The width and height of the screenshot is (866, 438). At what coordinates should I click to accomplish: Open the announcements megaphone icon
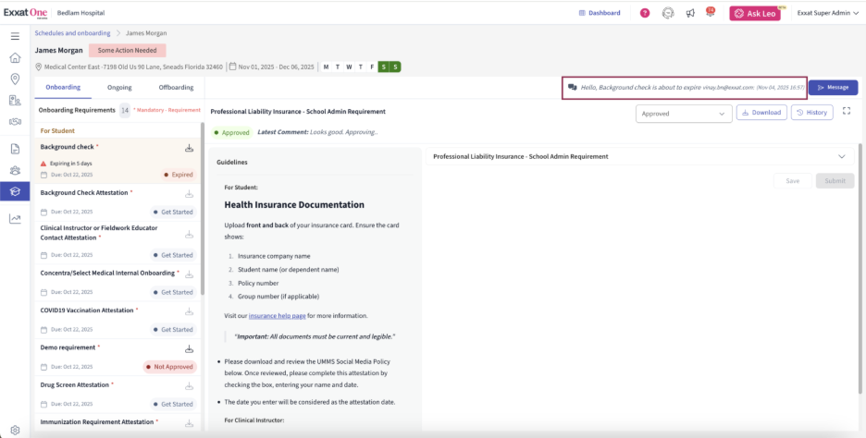point(690,13)
